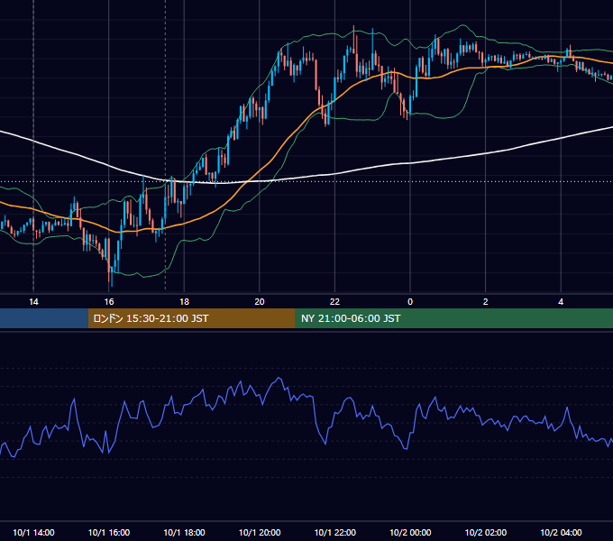613x541 pixels.
Task: Click the 10/1 22:00 date label
Action: click(335, 532)
